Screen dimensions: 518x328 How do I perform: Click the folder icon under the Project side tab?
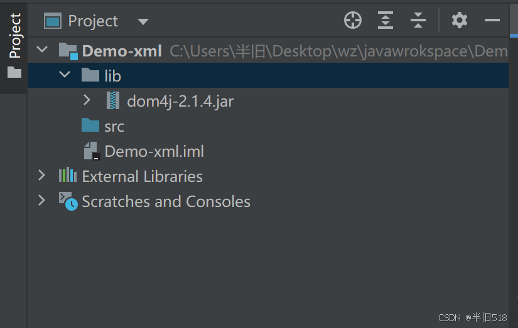pyautogui.click(x=14, y=72)
